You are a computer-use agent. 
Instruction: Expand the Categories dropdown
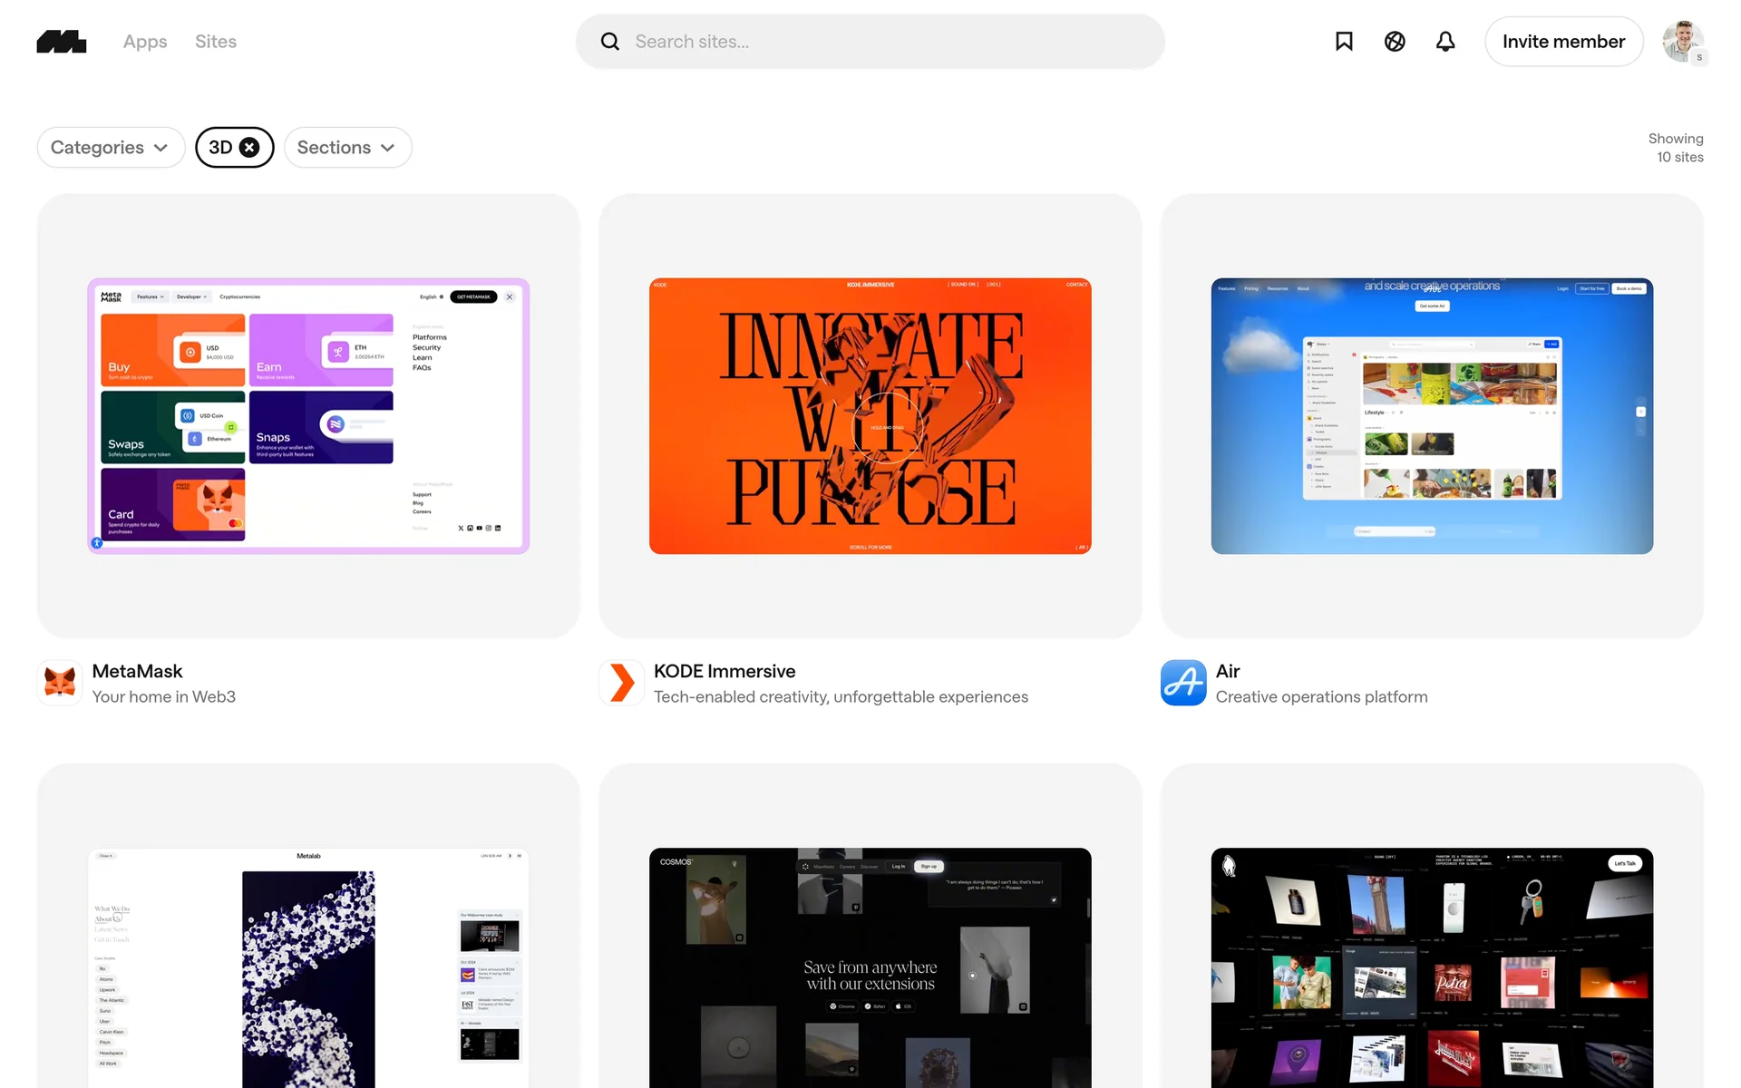(x=111, y=148)
